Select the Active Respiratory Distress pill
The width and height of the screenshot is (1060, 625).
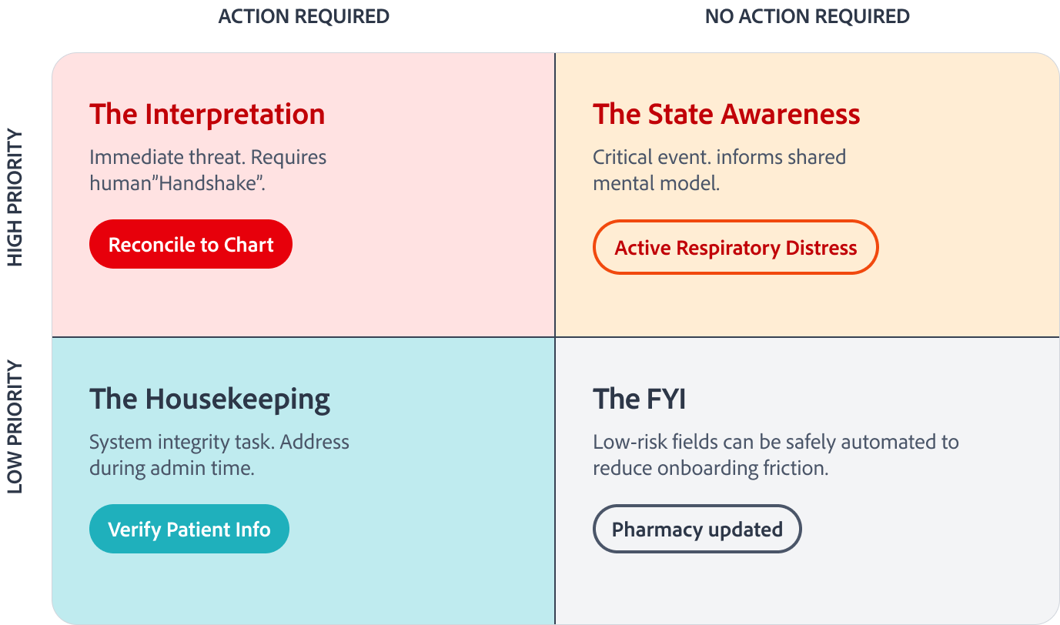pyautogui.click(x=735, y=248)
